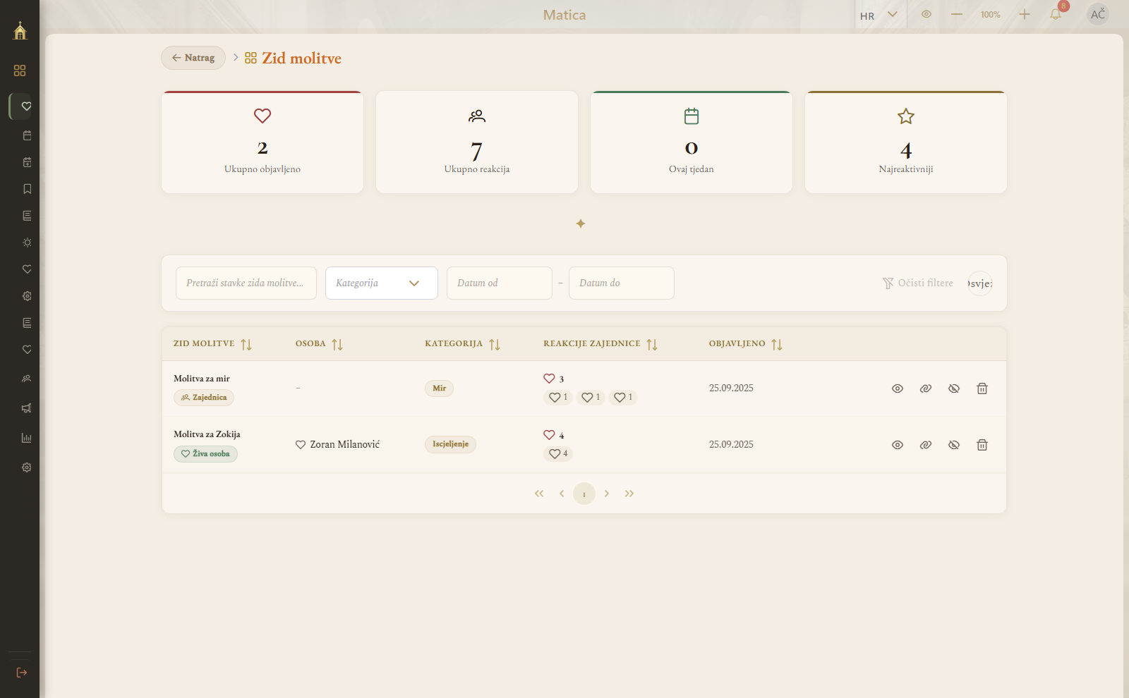Clear filters with Očisti filtere

tap(918, 283)
